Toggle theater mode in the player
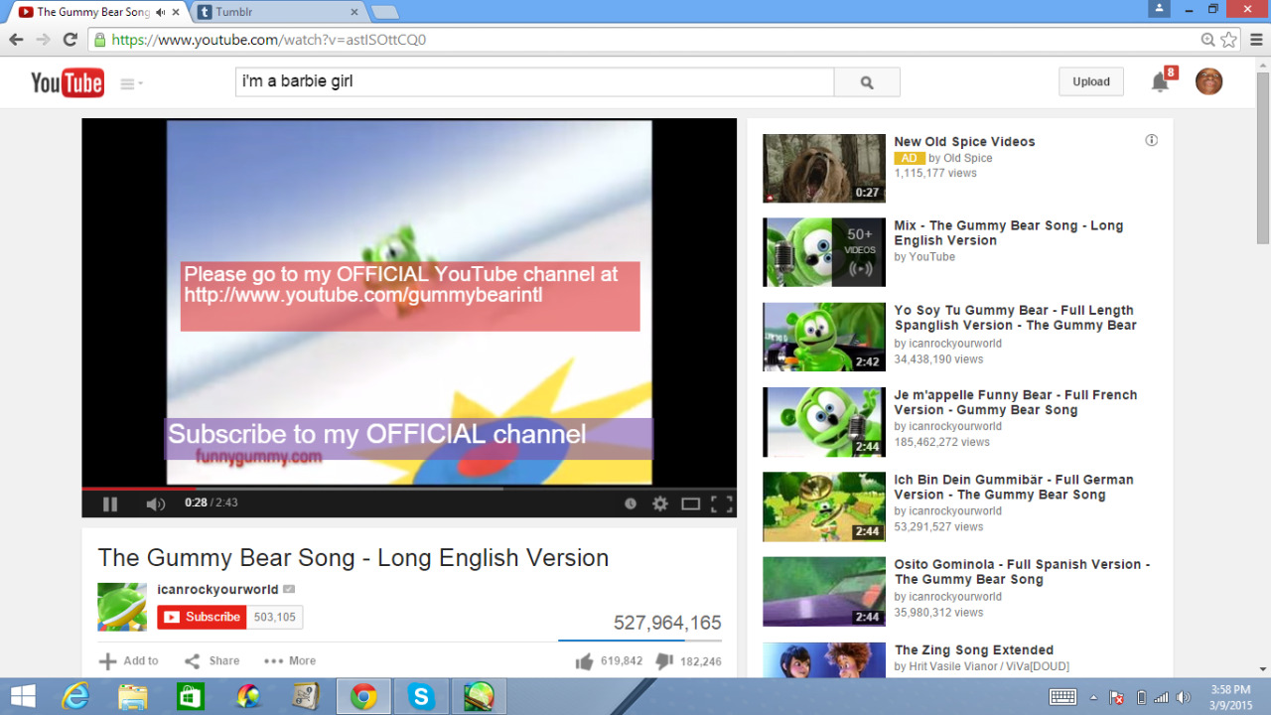1271x715 pixels. click(x=691, y=503)
